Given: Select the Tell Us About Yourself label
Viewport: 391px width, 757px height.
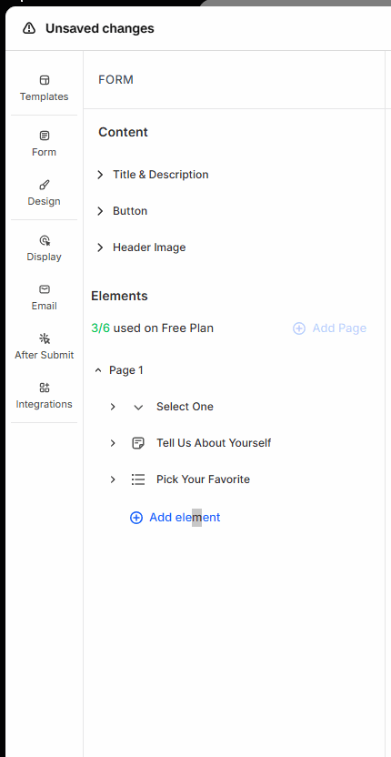Looking at the screenshot, I should point(214,443).
